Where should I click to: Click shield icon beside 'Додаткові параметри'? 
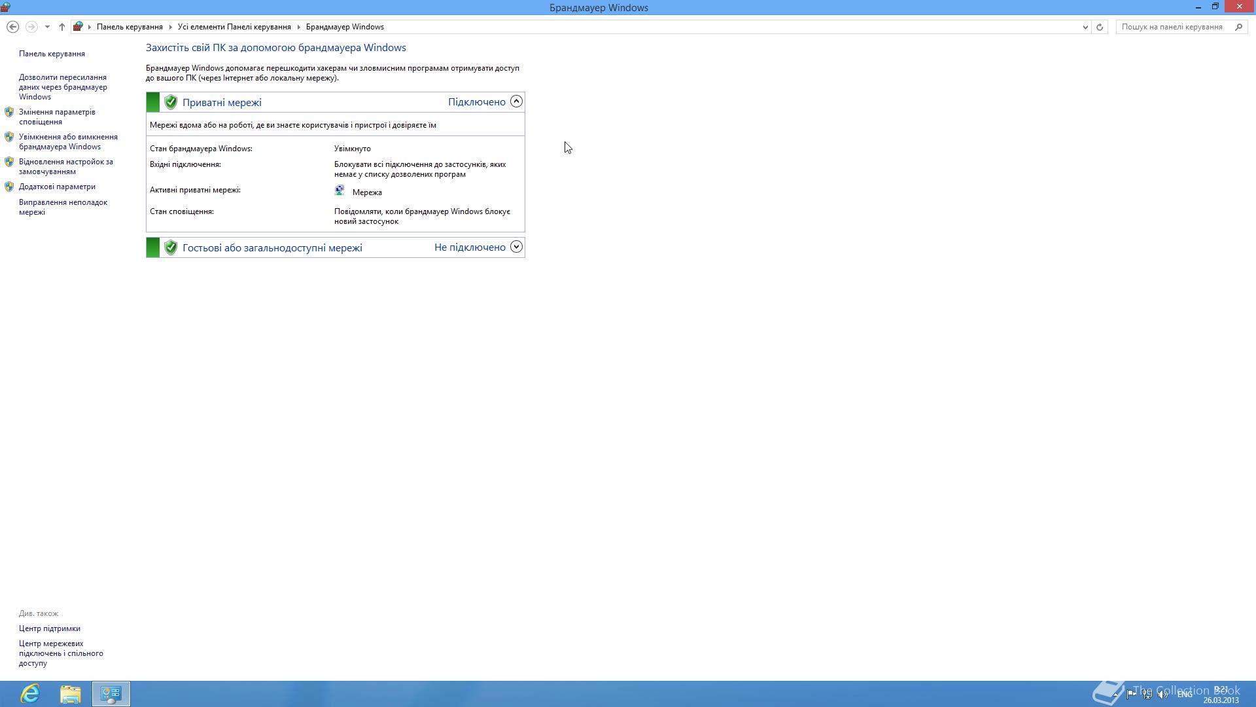click(x=9, y=187)
